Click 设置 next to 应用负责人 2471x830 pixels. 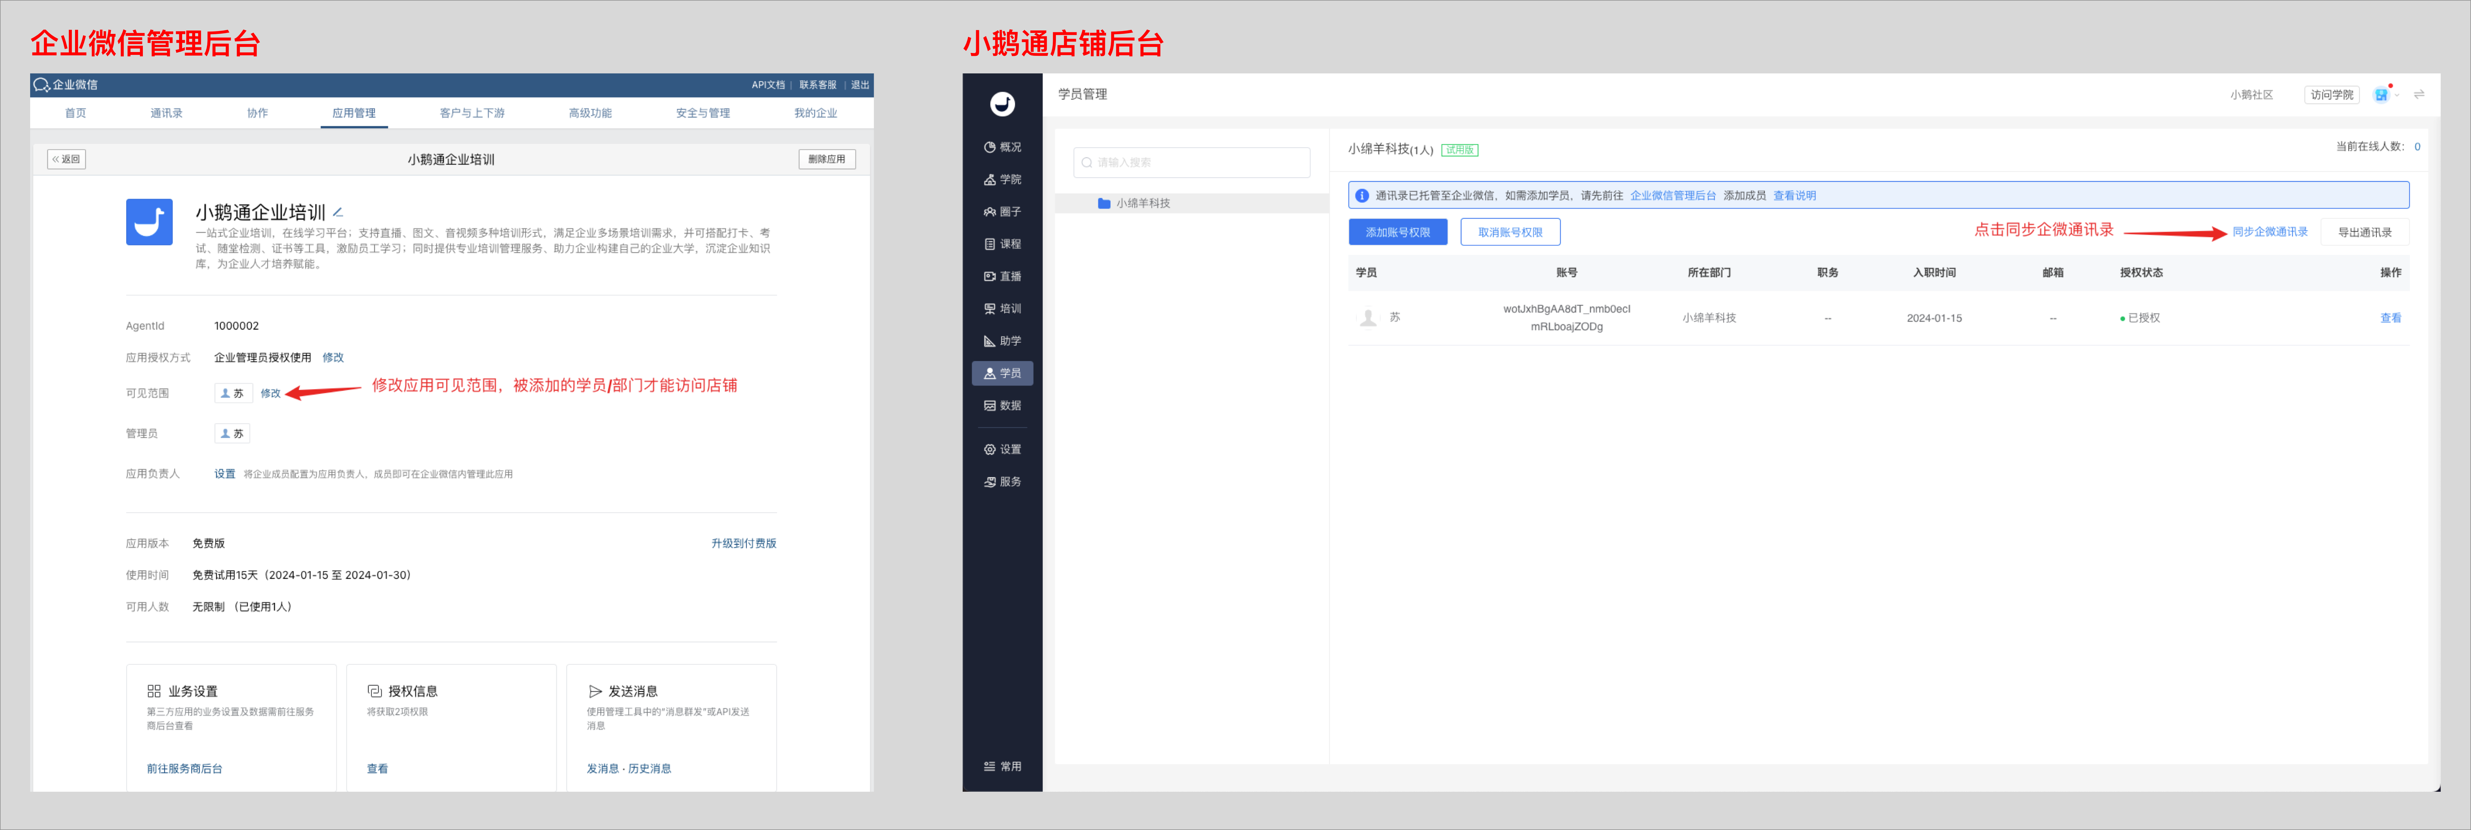(x=224, y=474)
